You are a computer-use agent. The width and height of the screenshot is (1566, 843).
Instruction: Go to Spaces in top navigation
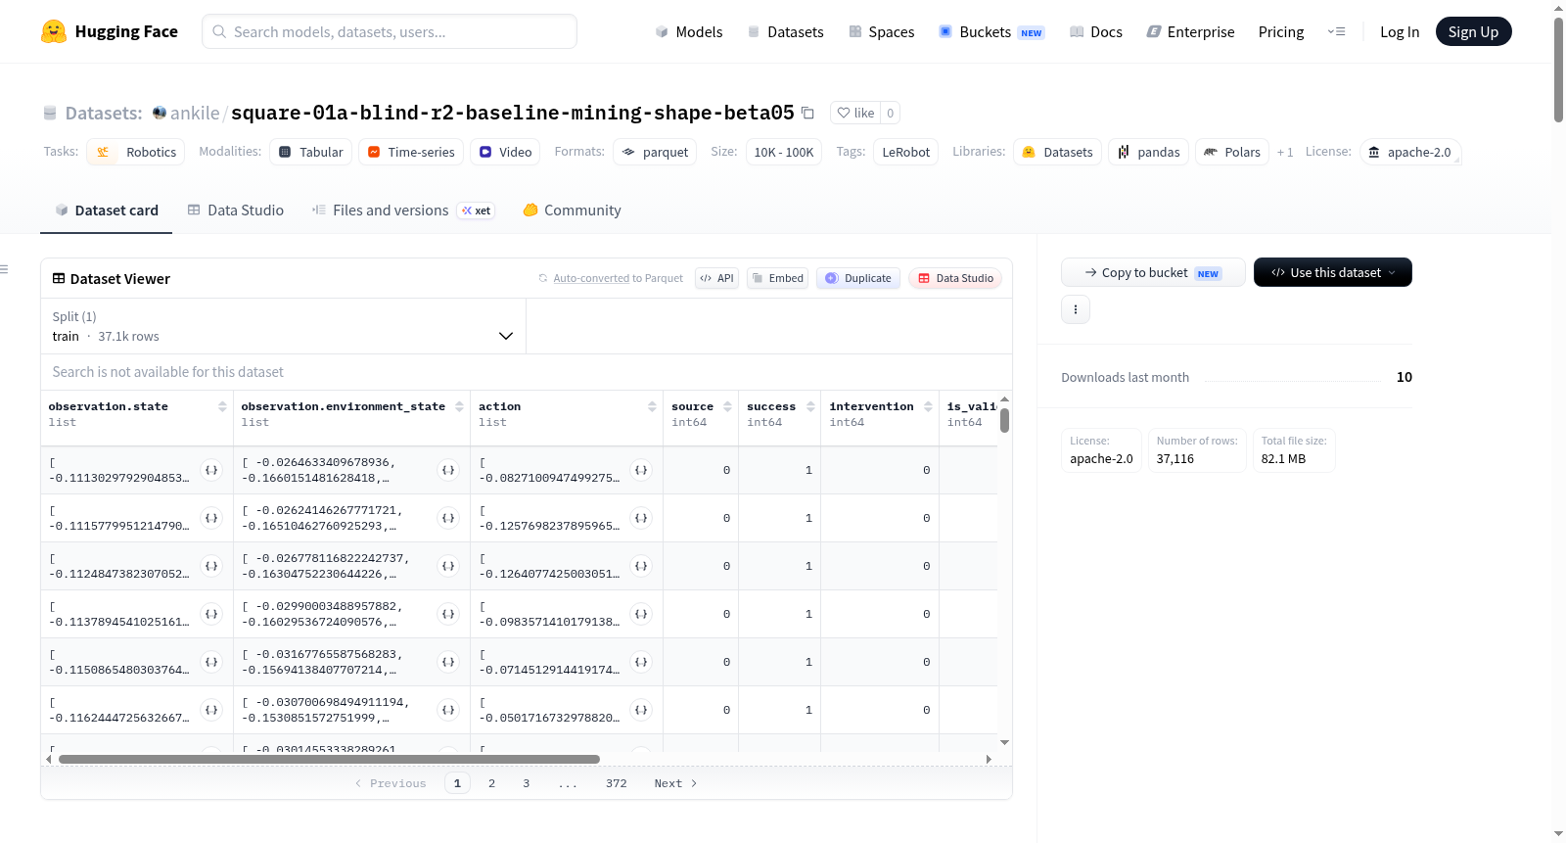point(882,31)
